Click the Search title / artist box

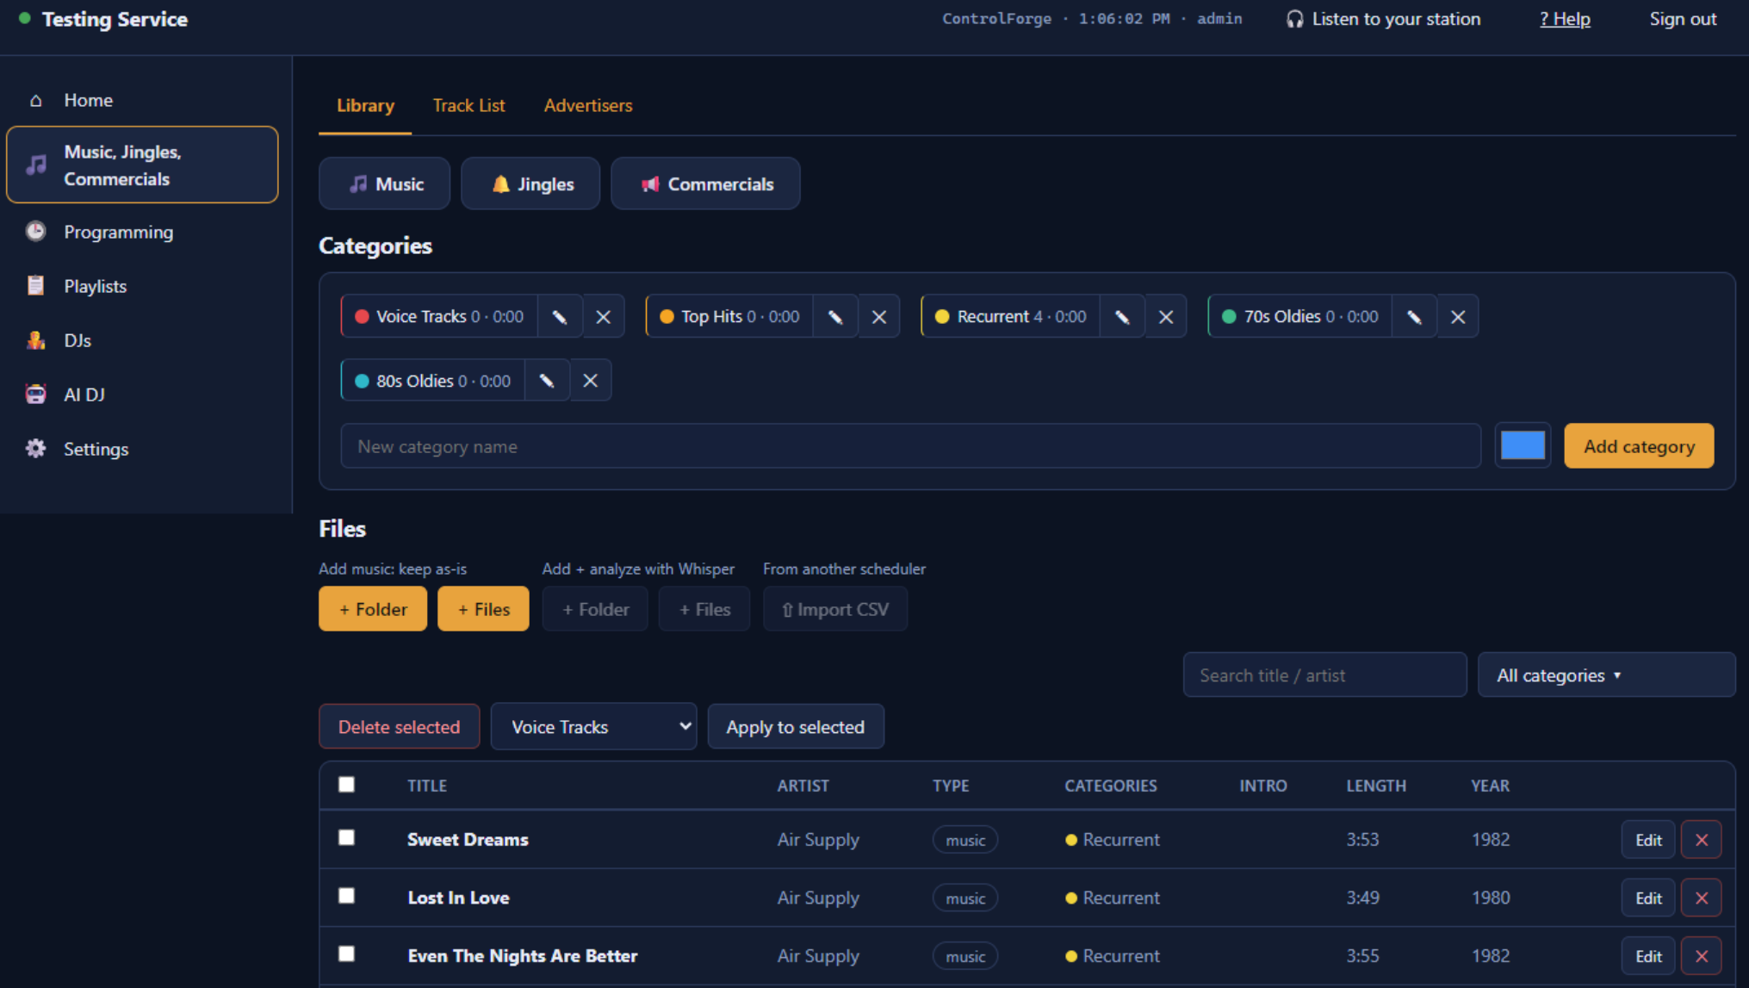tap(1324, 675)
